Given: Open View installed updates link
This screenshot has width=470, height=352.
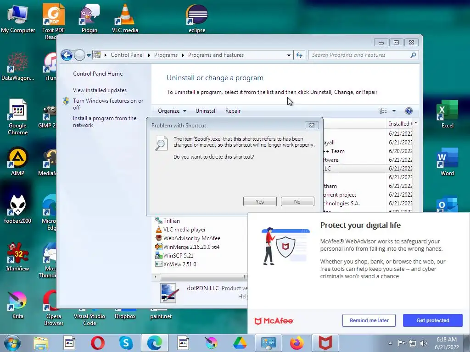Looking at the screenshot, I should (x=100, y=90).
